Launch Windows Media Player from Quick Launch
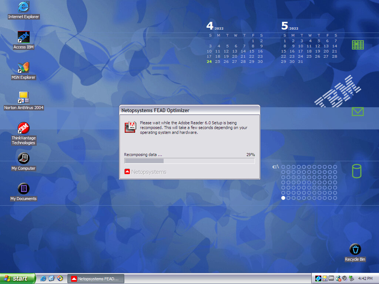Image resolution: width=379 pixels, height=284 pixels. 60,278
